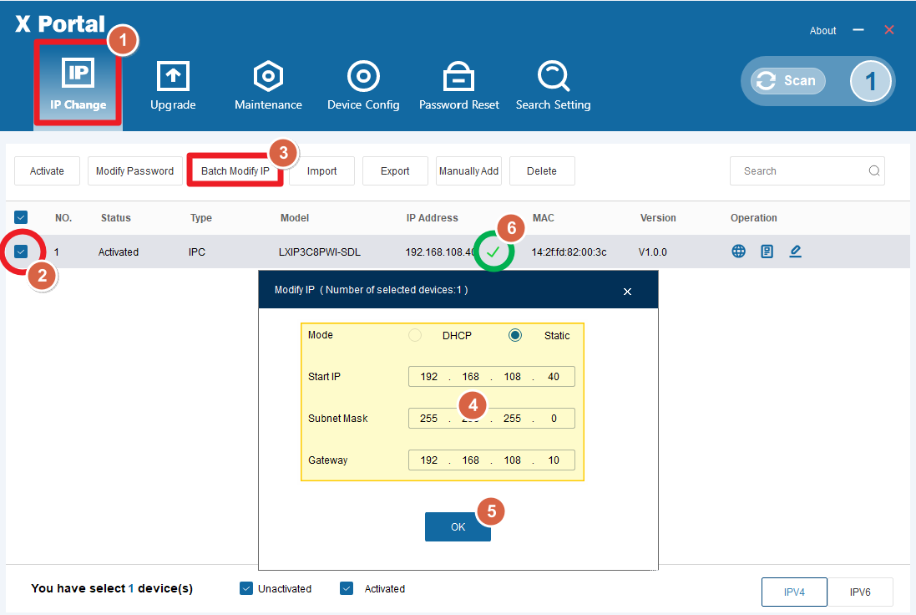
Task: Switch to the IPV4 tab
Action: pos(794,592)
